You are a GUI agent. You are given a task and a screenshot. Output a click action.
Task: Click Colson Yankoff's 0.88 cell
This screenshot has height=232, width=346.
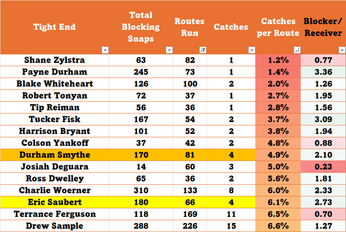coord(323,143)
